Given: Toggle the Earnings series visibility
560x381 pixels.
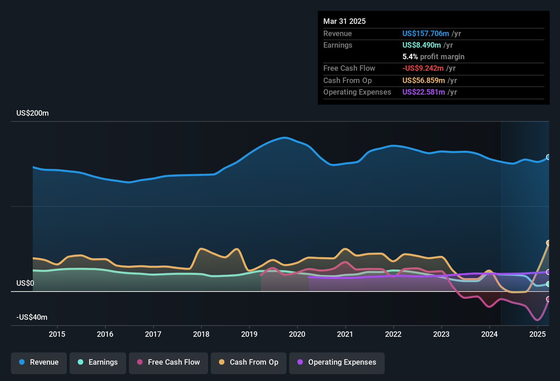Looking at the screenshot, I should 98,363.
